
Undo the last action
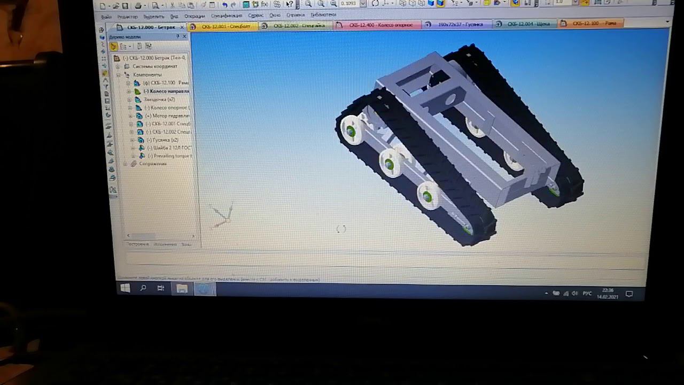[x=224, y=5]
